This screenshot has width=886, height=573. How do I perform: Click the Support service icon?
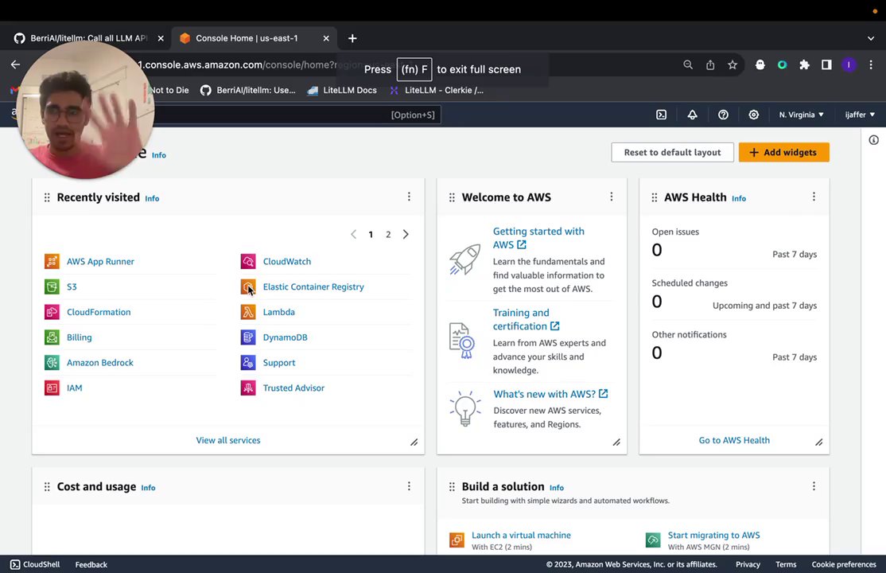coord(248,363)
